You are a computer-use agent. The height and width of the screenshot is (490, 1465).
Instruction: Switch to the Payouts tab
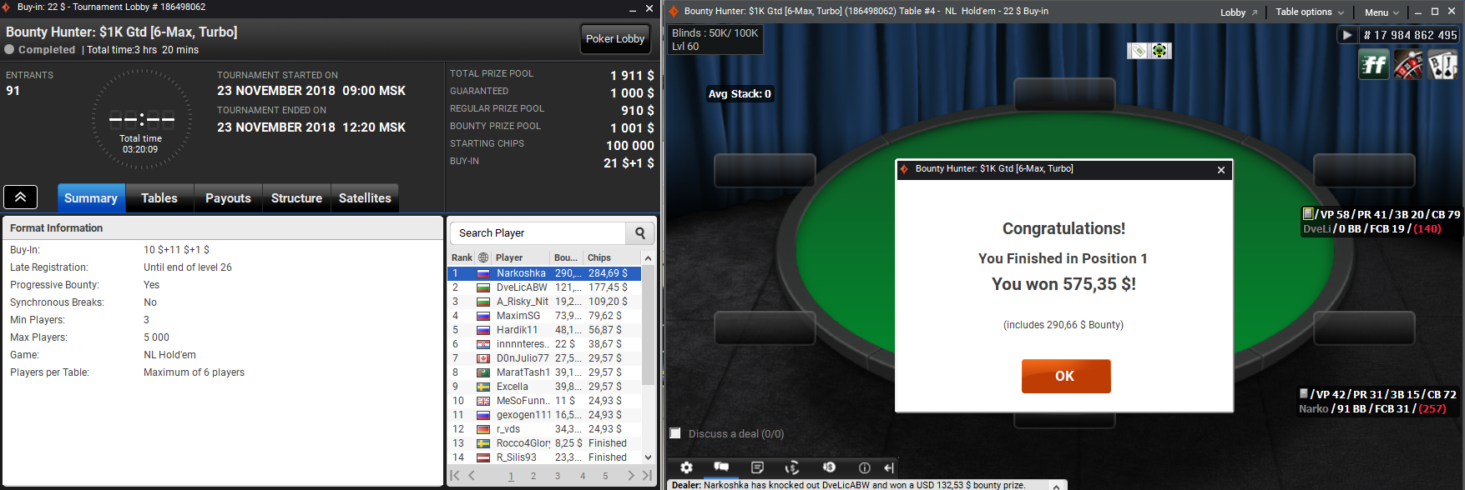click(228, 197)
